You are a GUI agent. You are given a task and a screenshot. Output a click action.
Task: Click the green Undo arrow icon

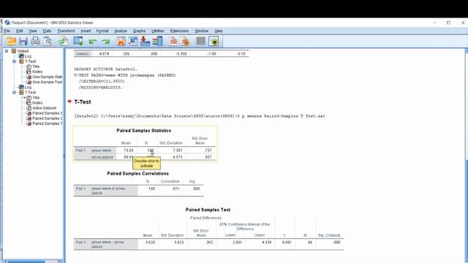93,41
